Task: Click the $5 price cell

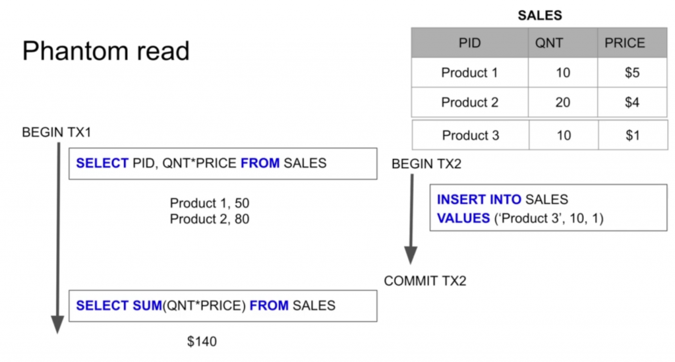Action: [632, 73]
